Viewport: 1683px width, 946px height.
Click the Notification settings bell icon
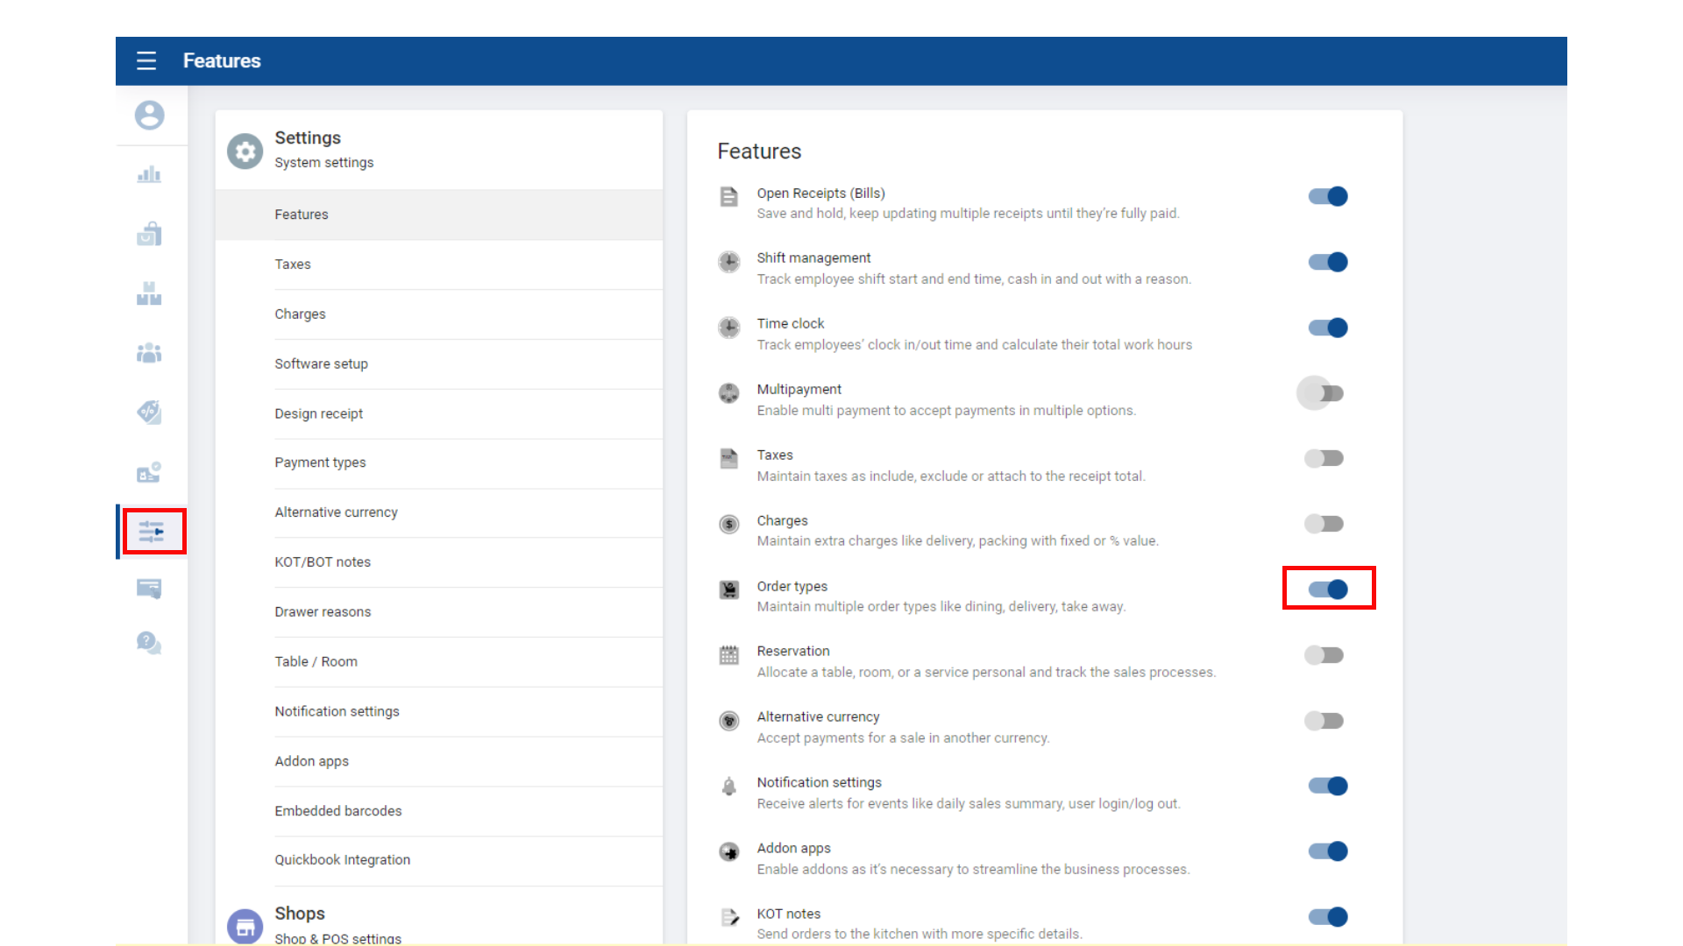click(729, 787)
